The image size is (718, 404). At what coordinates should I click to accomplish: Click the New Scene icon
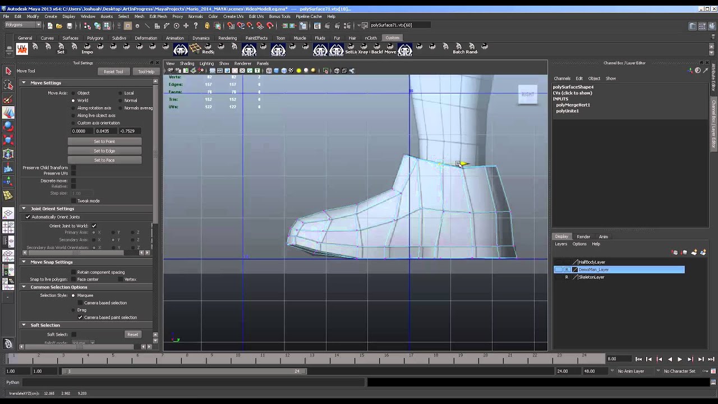pos(50,25)
